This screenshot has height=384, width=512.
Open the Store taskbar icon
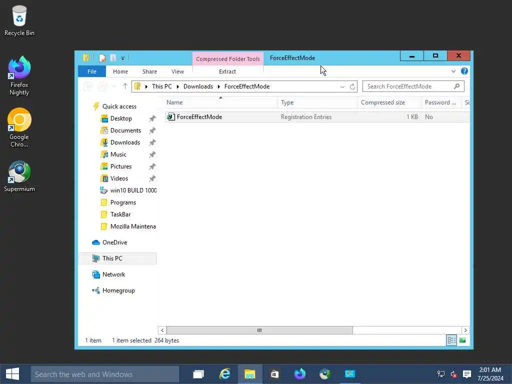(x=274, y=374)
